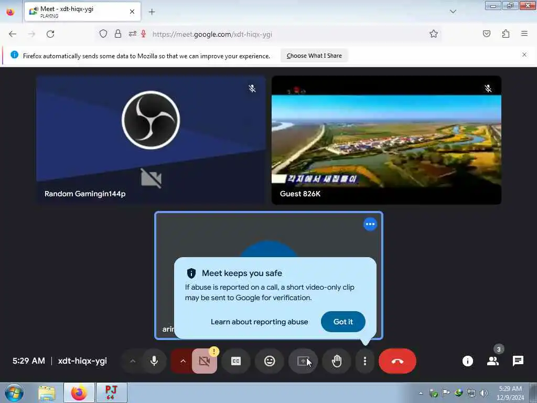The image size is (537, 403).
Task: Click Choose What I Share button
Action: point(314,56)
